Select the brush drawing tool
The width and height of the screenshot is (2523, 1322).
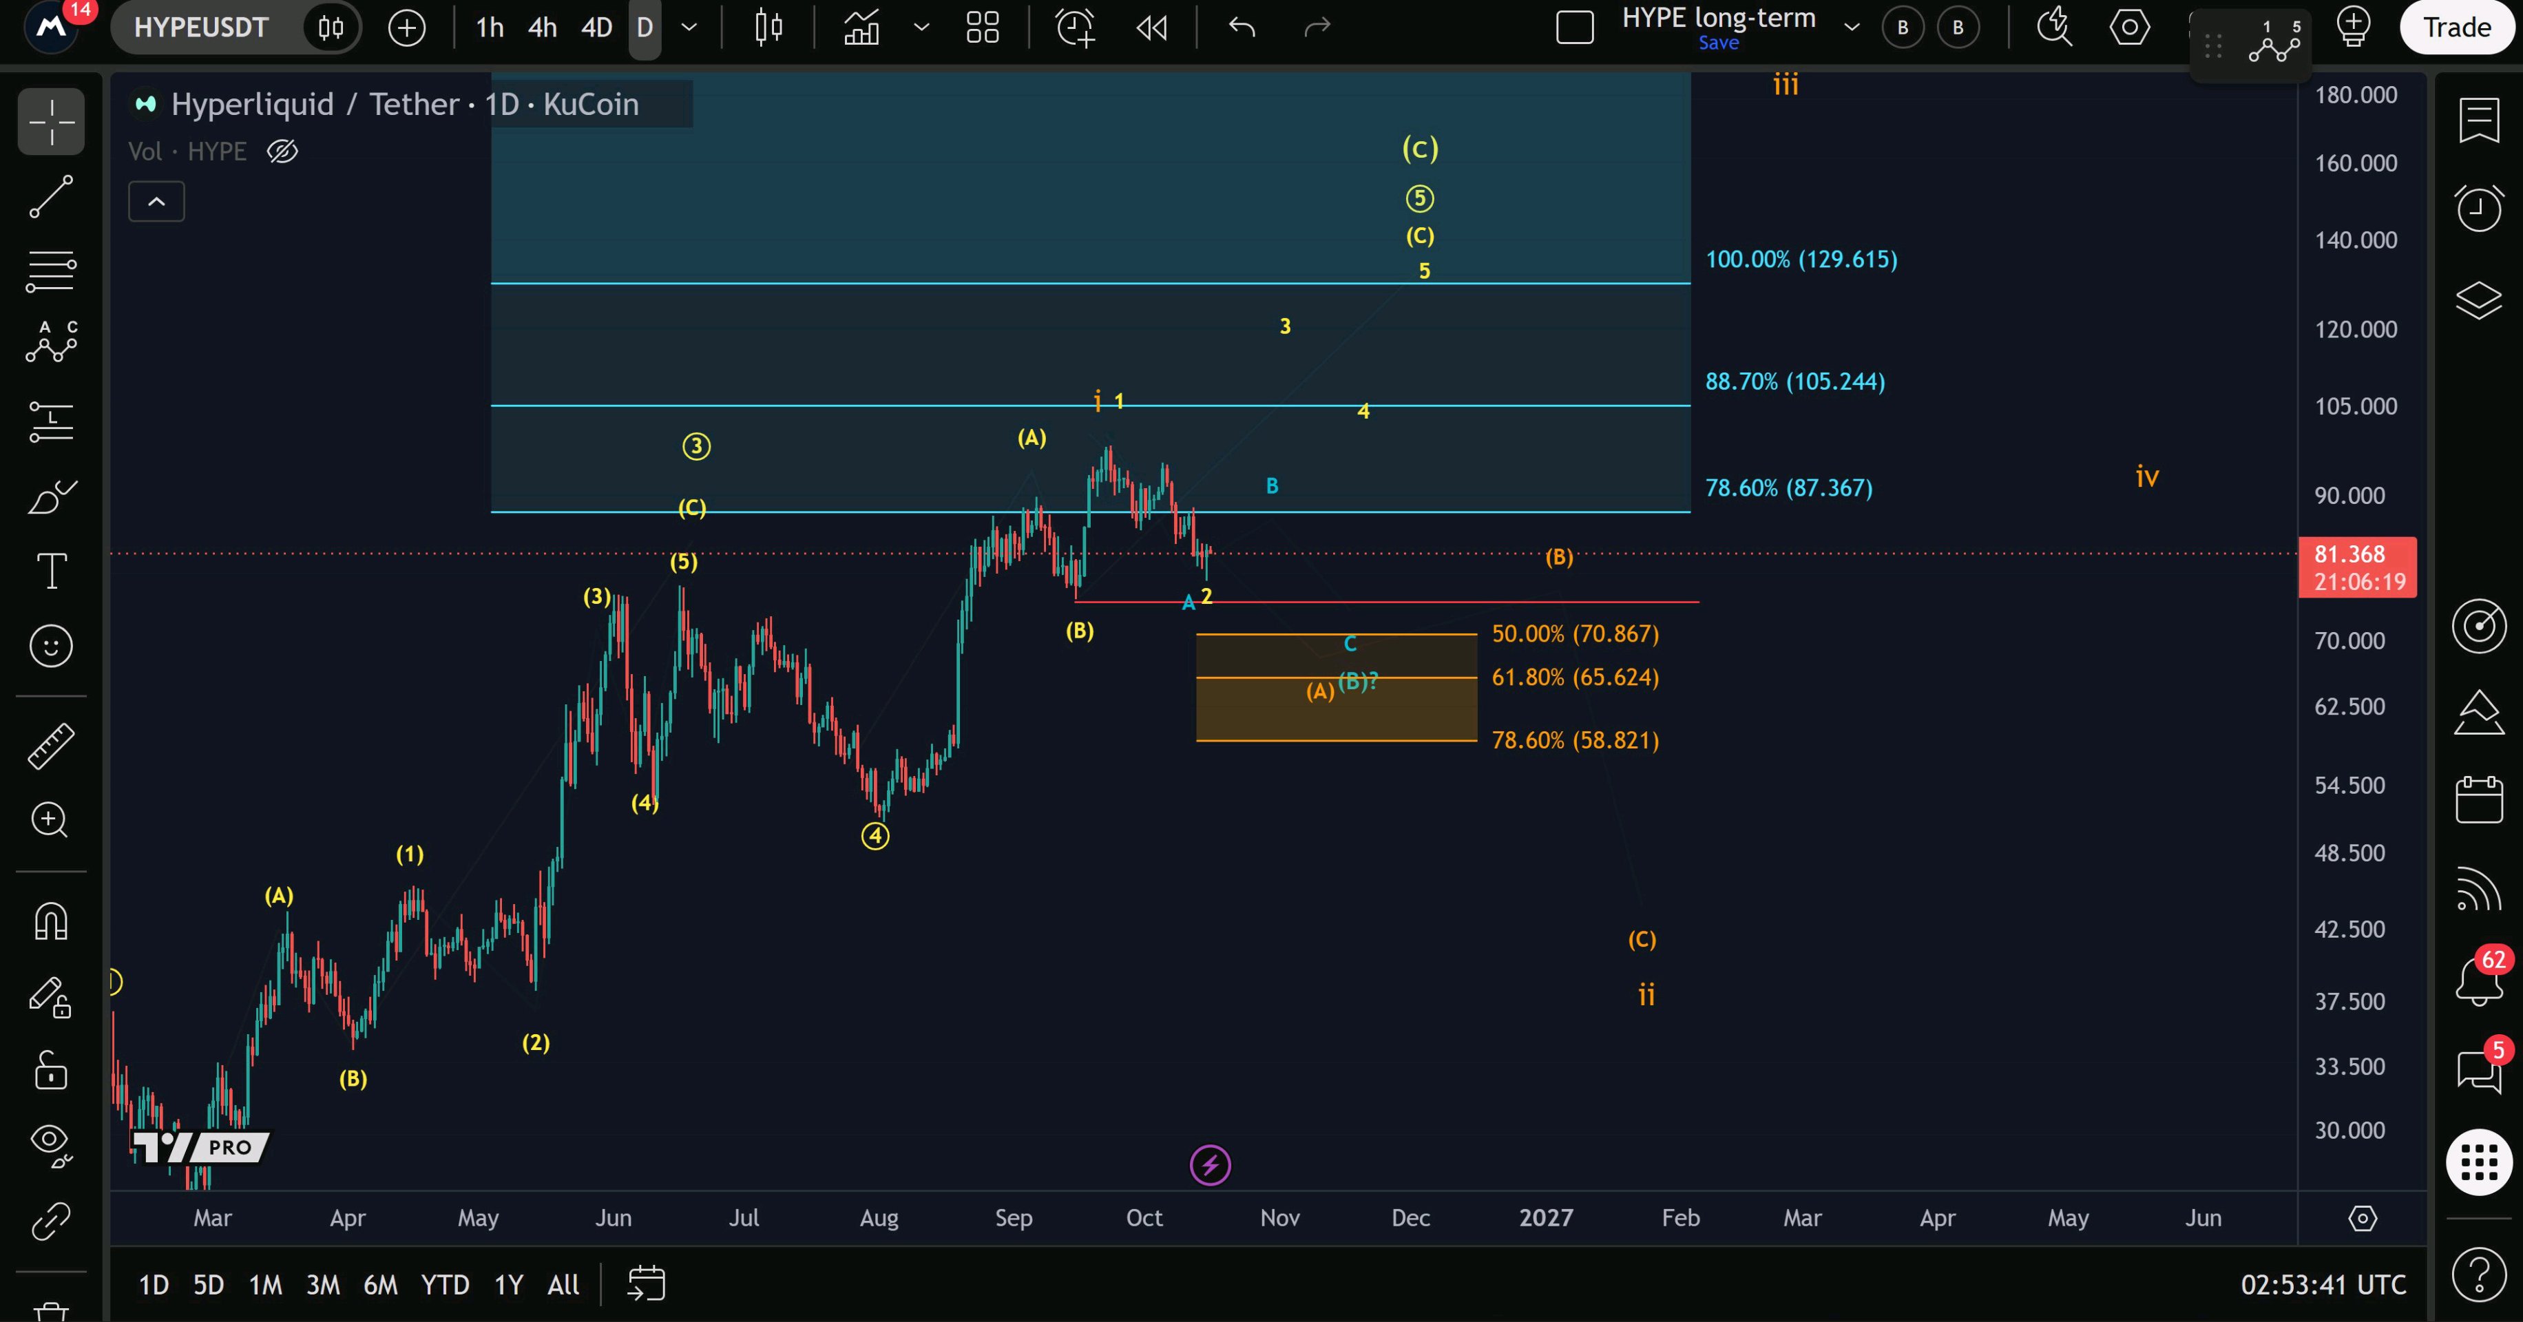(51, 496)
